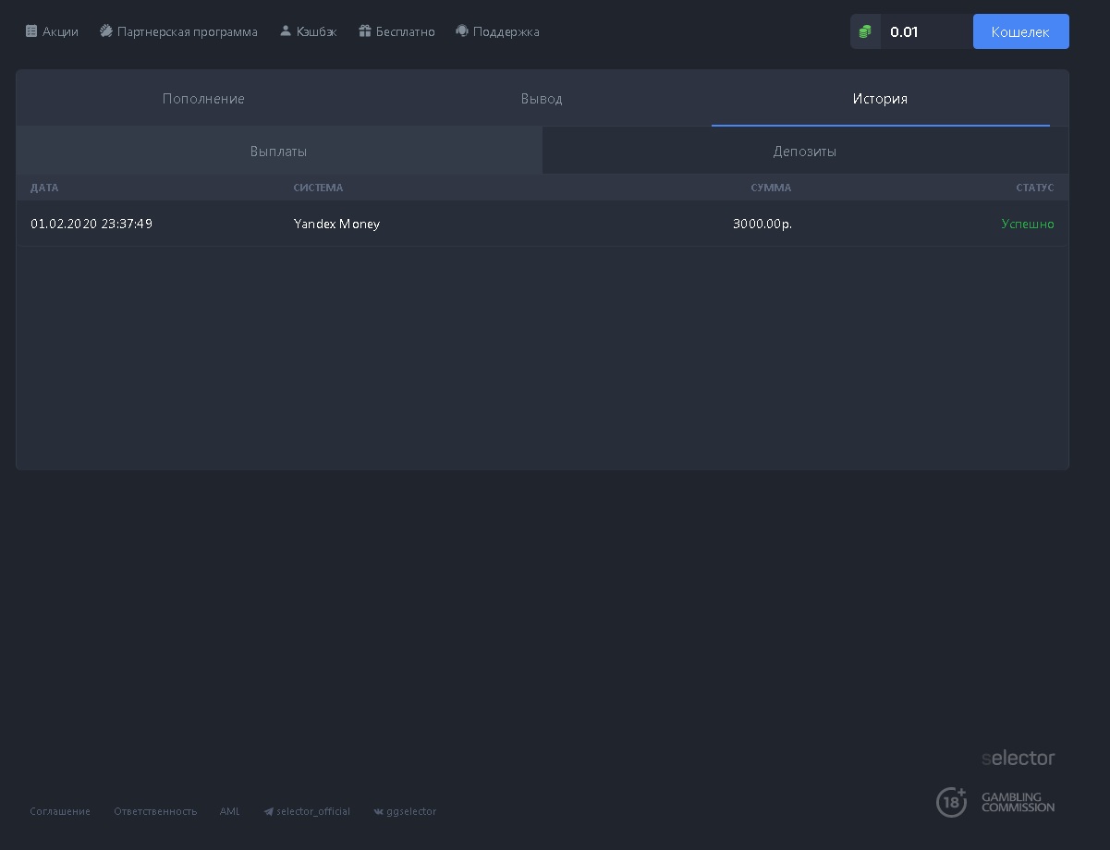Click the 18+ age restriction badge
The image size is (1110, 850).
pos(951,802)
